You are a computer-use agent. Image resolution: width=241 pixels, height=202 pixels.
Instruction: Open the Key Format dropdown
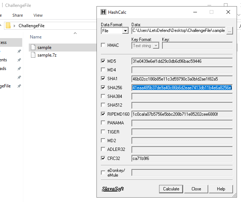click(156, 46)
